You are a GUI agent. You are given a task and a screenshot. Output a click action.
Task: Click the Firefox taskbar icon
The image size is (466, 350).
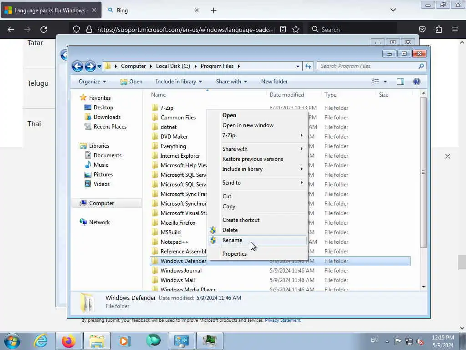coord(69,341)
